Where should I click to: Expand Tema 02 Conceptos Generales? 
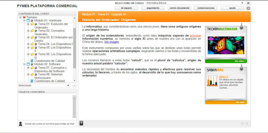pos(28,31)
